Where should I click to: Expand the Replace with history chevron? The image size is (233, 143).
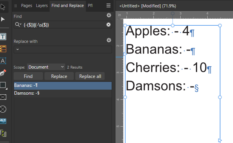[x=18, y=49]
